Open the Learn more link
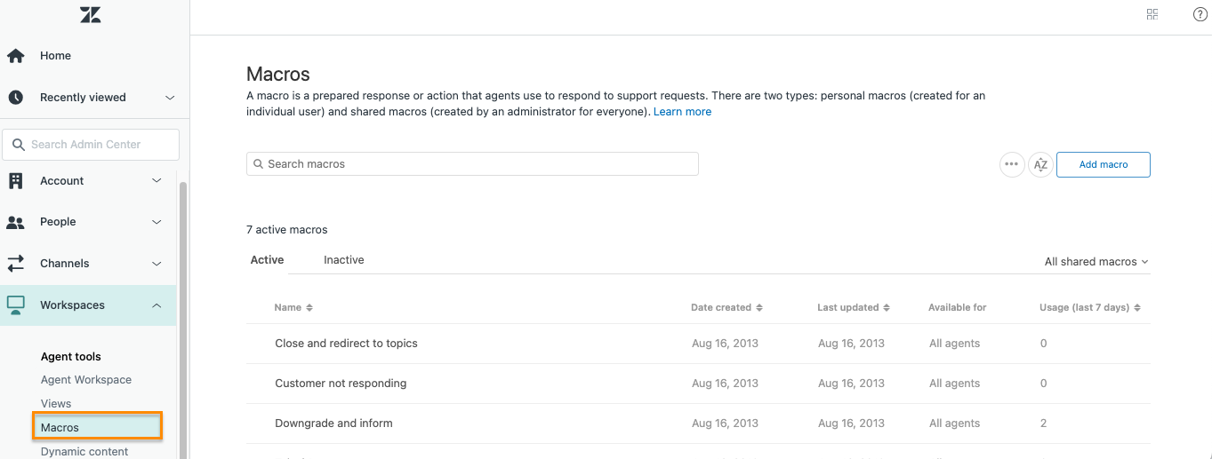This screenshot has width=1212, height=459. click(682, 112)
